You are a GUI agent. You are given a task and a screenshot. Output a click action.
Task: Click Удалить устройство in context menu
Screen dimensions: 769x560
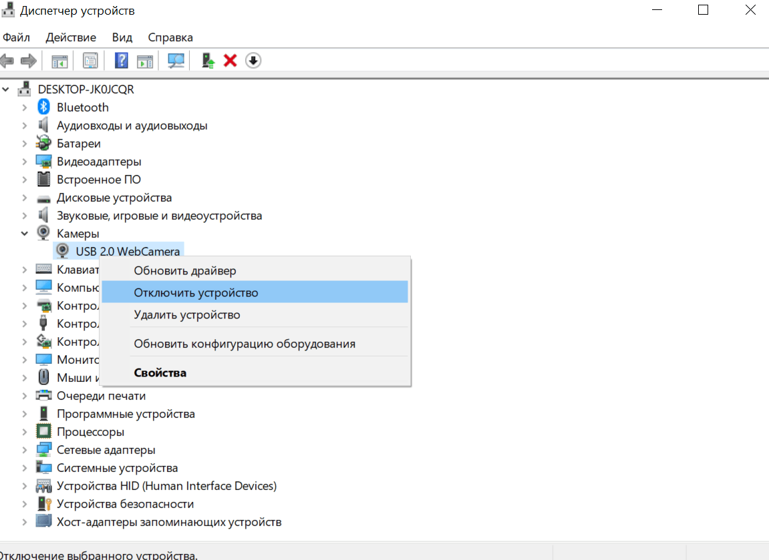pos(187,314)
